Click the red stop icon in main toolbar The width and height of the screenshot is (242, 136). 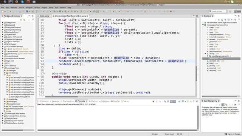point(171,11)
